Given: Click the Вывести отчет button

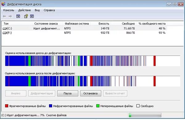Looking at the screenshot, I should coord(115,93).
